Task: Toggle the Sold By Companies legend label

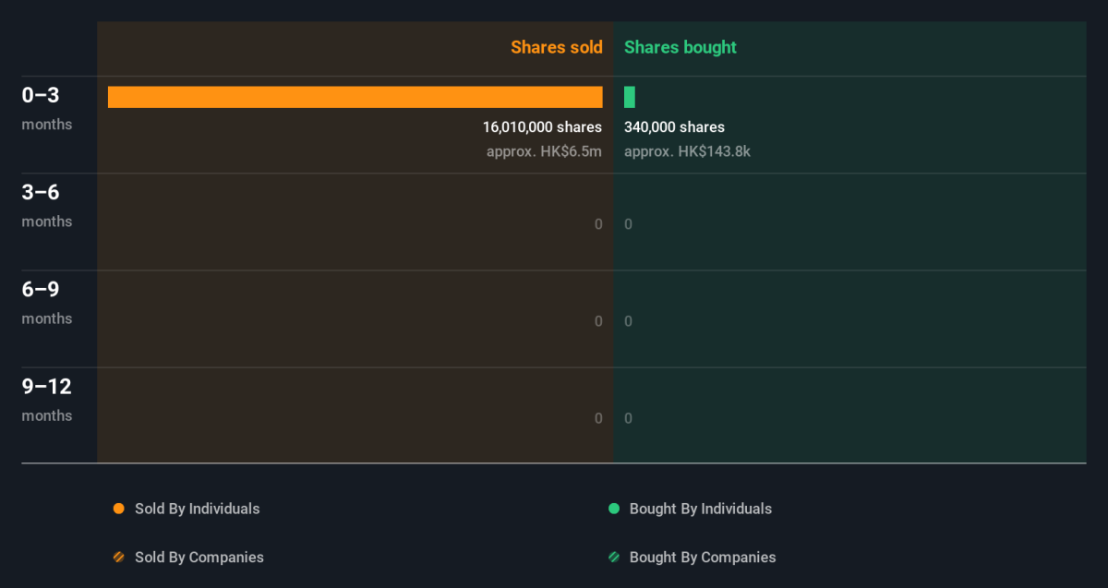Action: [x=199, y=558]
